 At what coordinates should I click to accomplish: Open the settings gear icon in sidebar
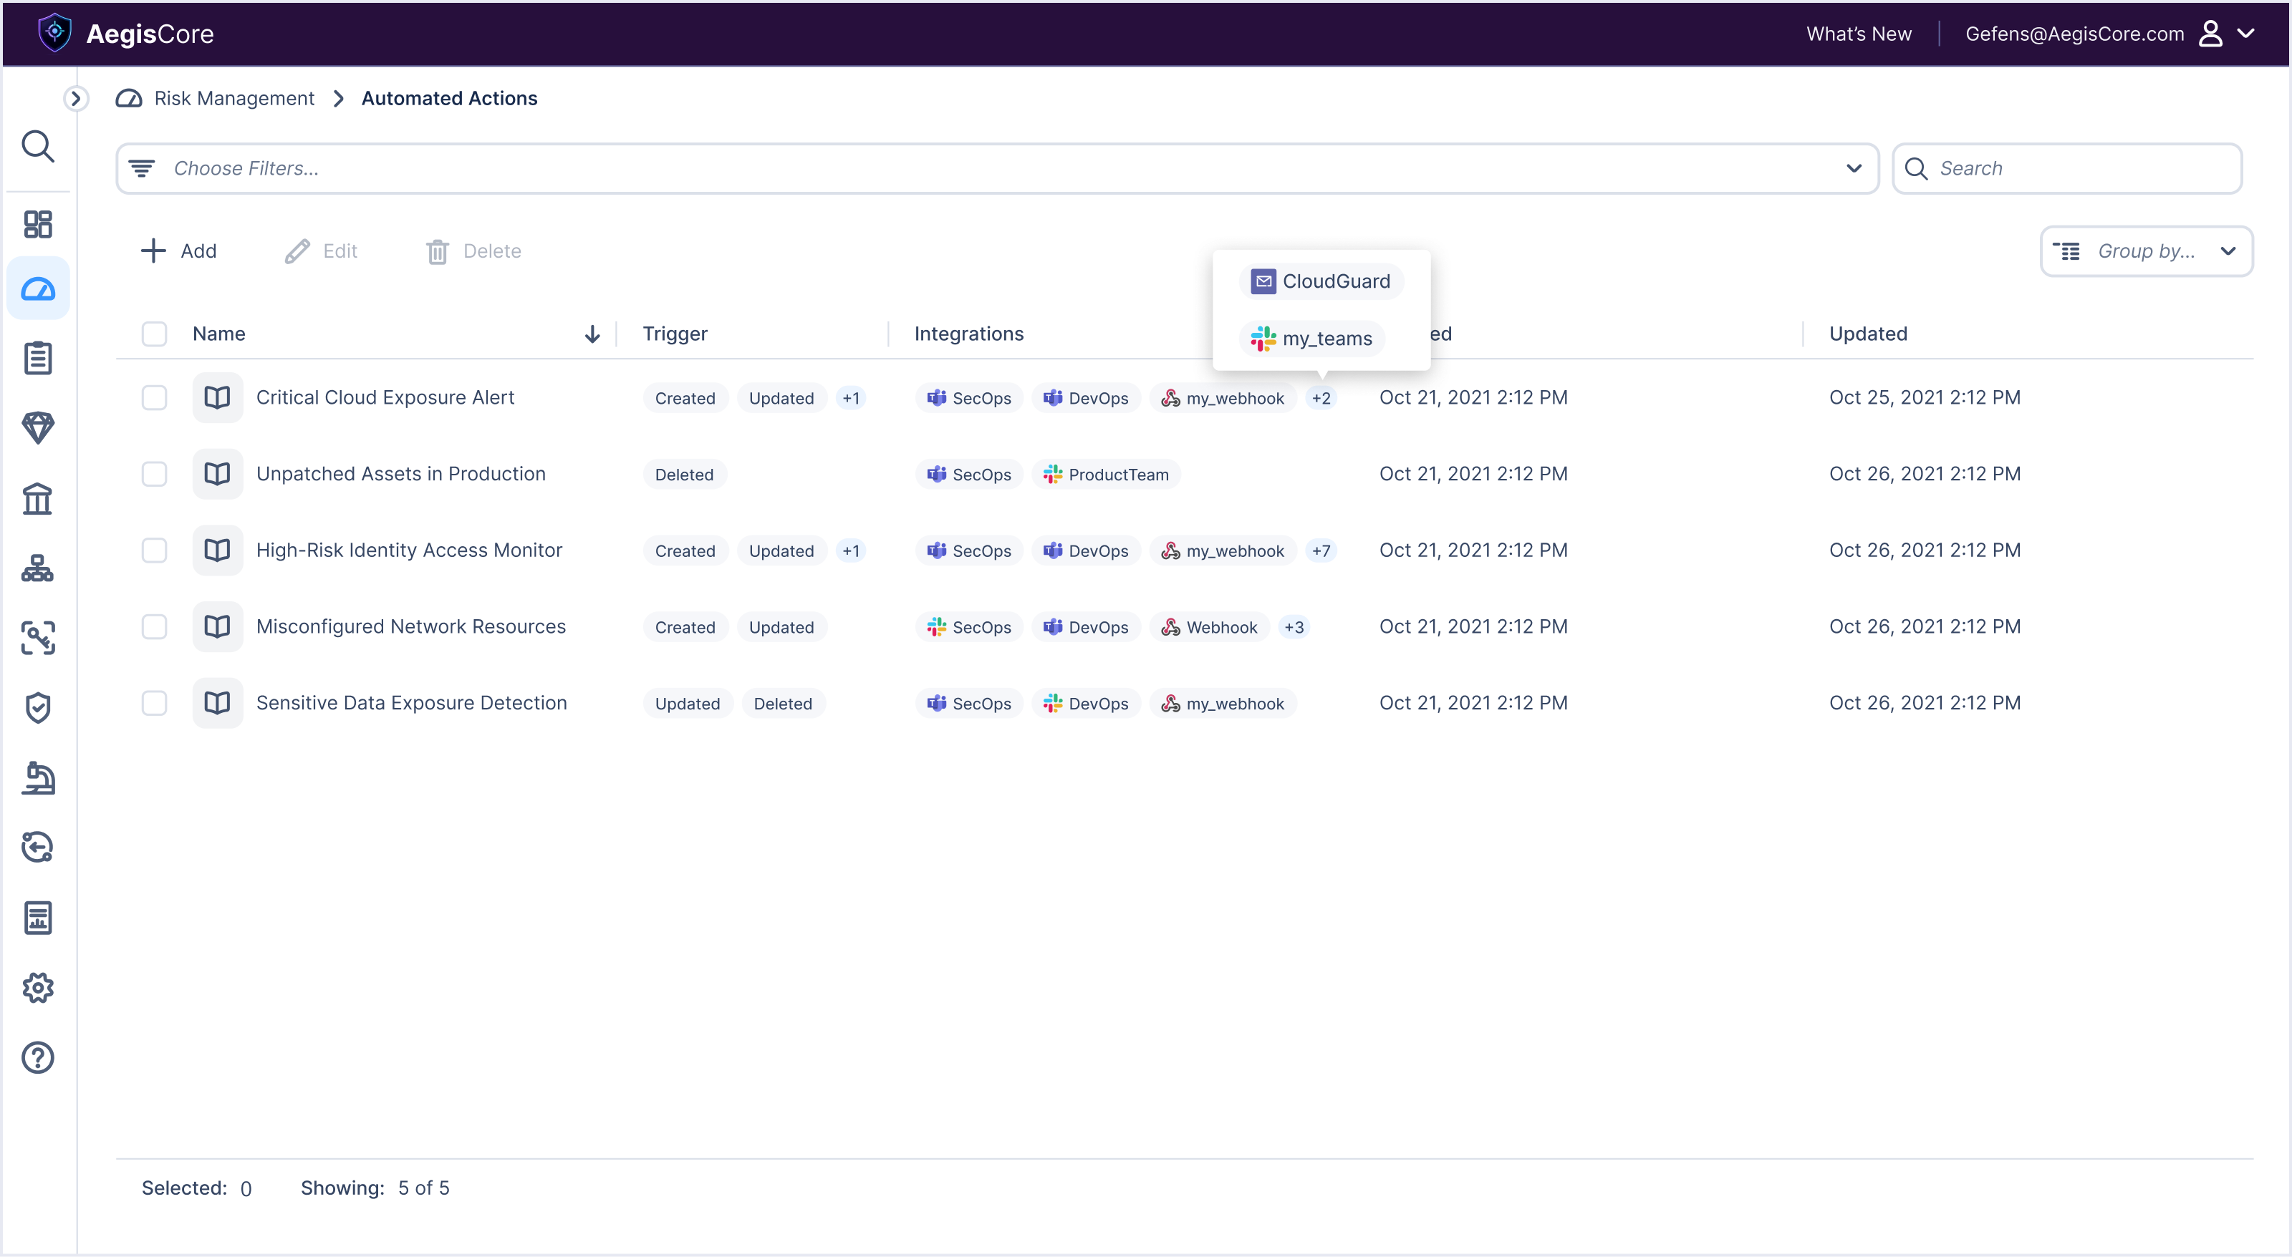click(x=37, y=988)
